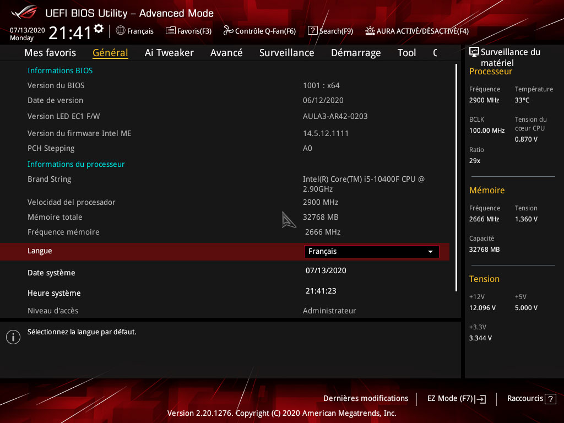Select the Heure système value field

321,291
